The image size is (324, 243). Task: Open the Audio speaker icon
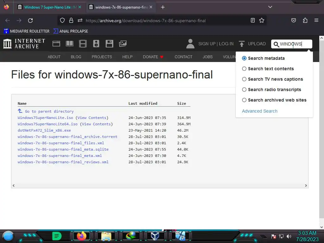pos(96,44)
